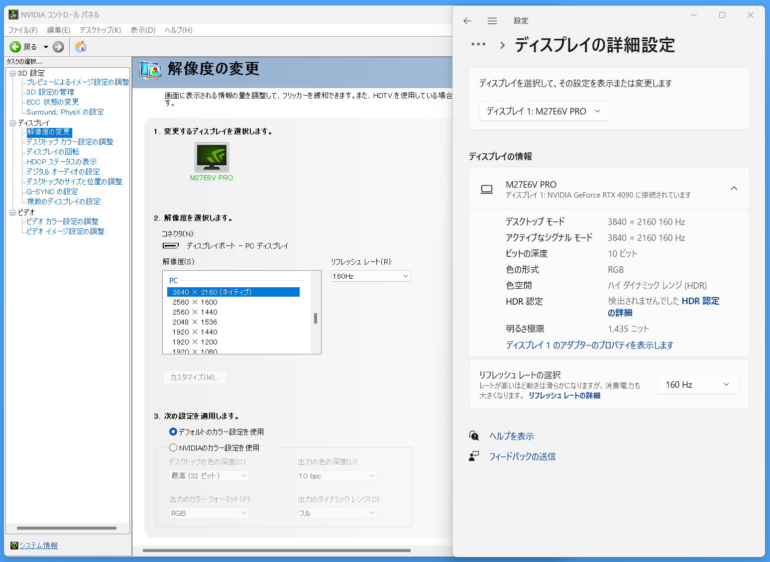Click the feedback icon in Settings
This screenshot has width=770, height=562.
point(474,456)
